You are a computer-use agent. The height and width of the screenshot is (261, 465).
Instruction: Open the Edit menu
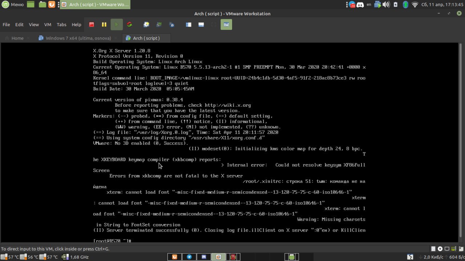point(19,25)
